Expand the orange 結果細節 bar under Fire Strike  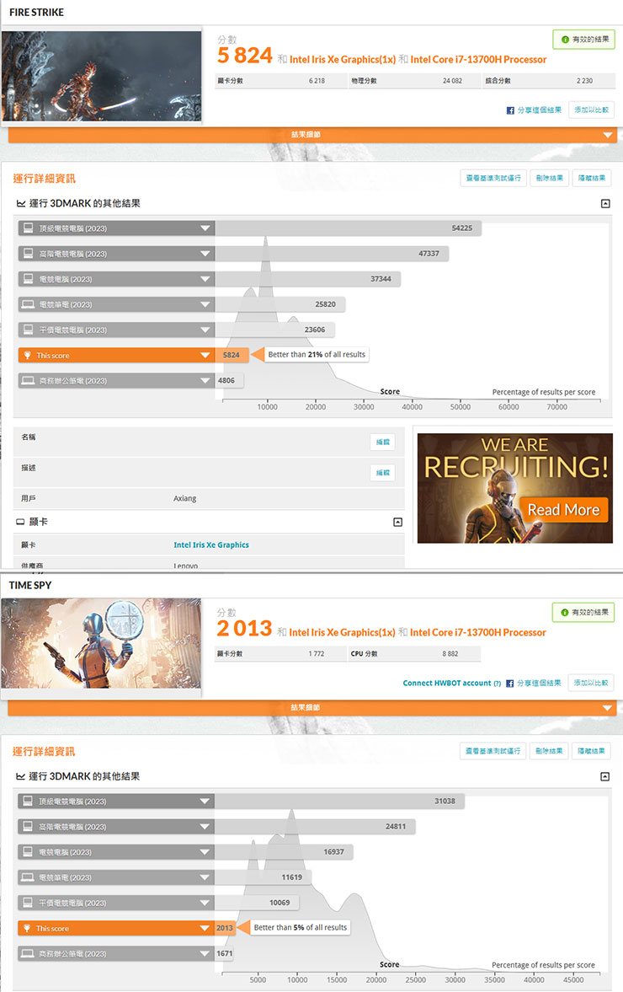pos(313,135)
